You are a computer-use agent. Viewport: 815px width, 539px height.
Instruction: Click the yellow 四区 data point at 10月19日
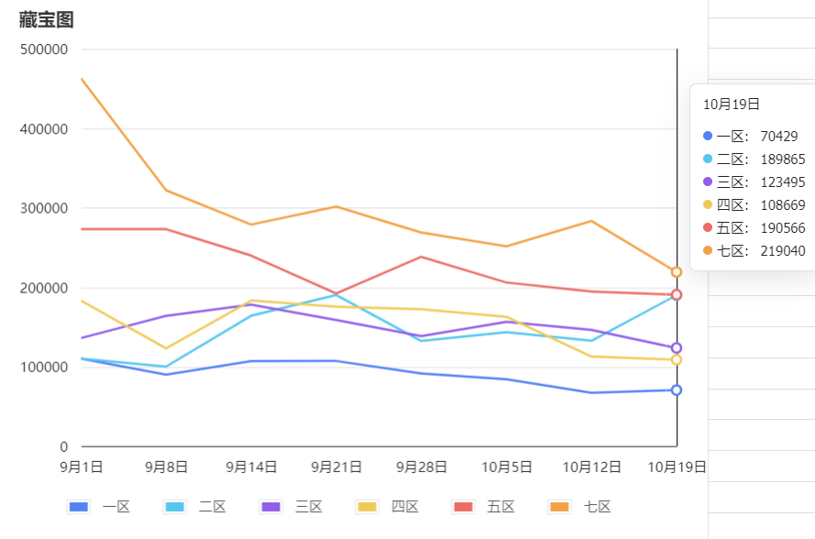tap(677, 359)
